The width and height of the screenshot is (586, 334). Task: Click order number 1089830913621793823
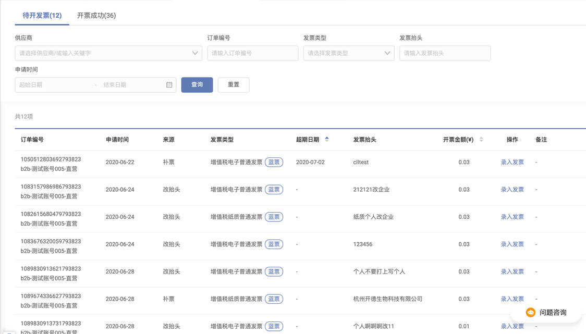[51, 269]
